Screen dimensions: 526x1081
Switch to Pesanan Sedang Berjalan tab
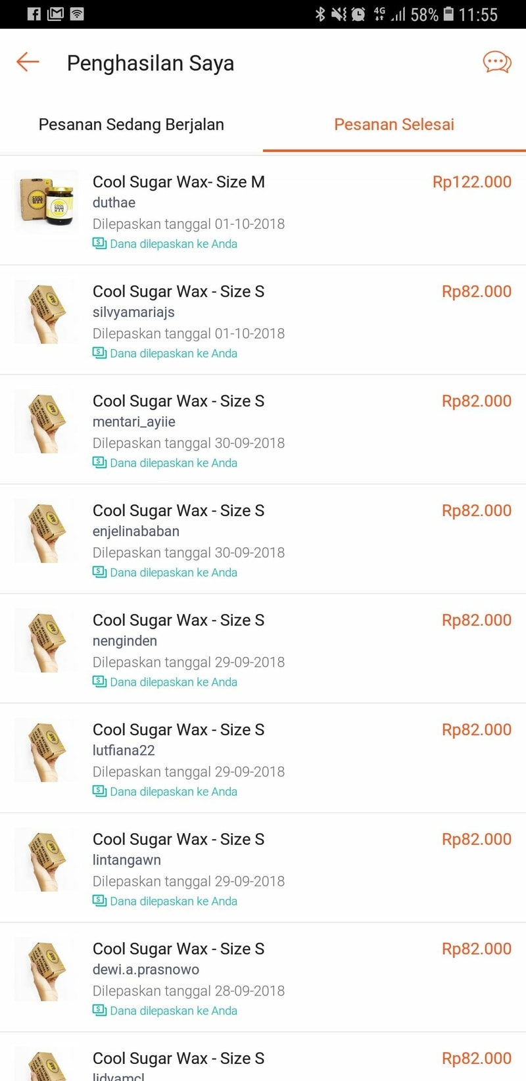coord(131,124)
